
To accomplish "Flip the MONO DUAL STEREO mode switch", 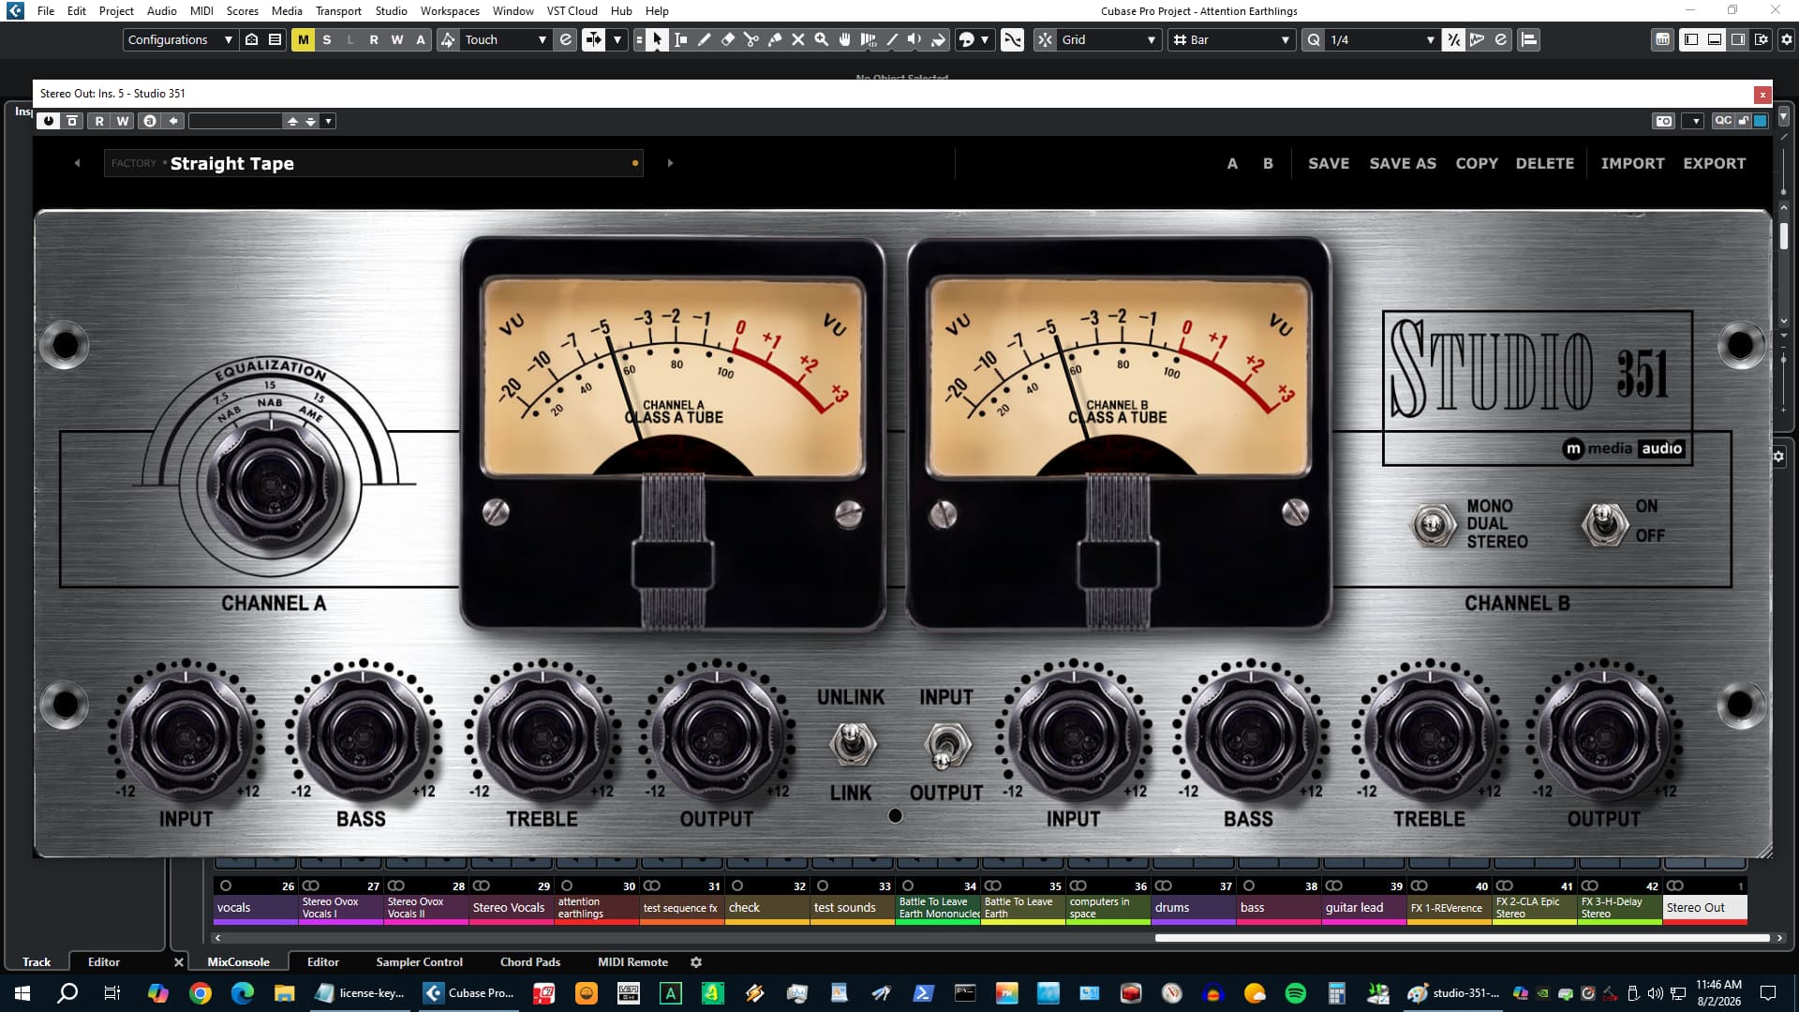I will pyautogui.click(x=1433, y=525).
